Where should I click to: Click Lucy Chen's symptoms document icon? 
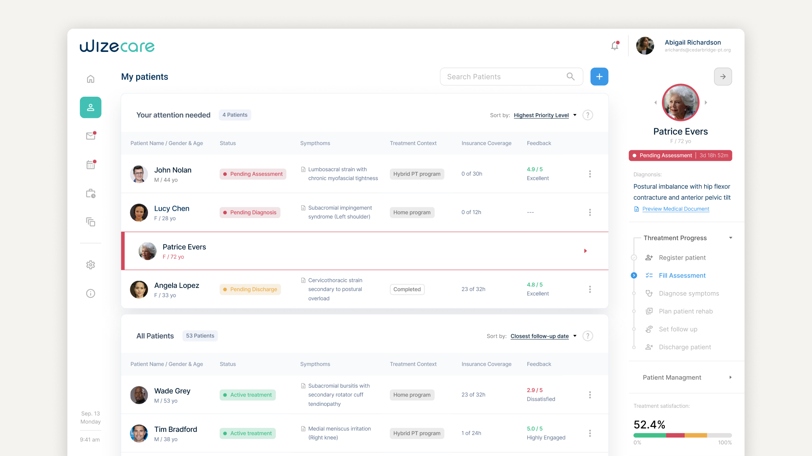tap(303, 208)
